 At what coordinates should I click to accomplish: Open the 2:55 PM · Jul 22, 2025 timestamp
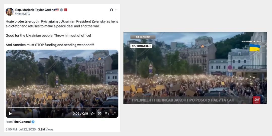tap(21, 129)
